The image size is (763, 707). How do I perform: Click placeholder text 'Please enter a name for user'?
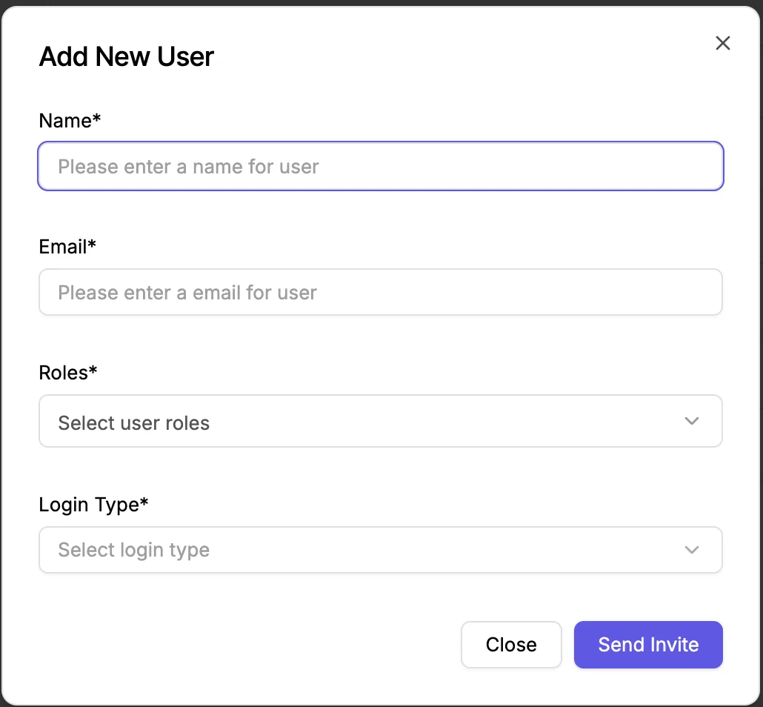point(188,167)
